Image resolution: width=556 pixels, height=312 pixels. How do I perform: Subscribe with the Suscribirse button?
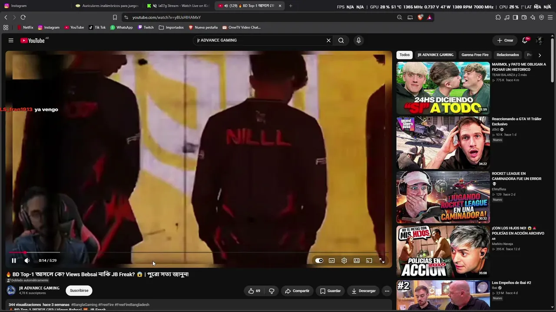pos(79,290)
